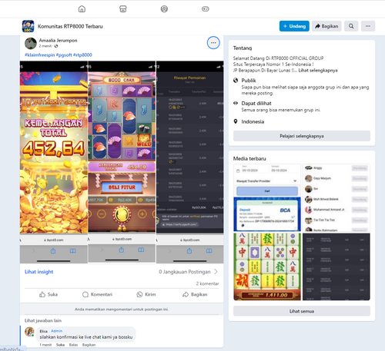Open the group search magnifier icon
The image size is (385, 351).
click(x=351, y=26)
